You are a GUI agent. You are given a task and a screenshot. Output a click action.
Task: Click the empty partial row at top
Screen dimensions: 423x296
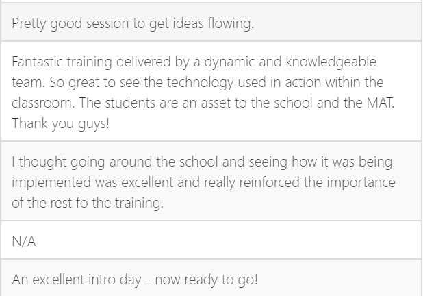click(x=211, y=1)
